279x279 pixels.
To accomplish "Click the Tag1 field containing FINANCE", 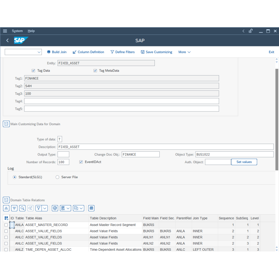I will [x=121, y=78].
